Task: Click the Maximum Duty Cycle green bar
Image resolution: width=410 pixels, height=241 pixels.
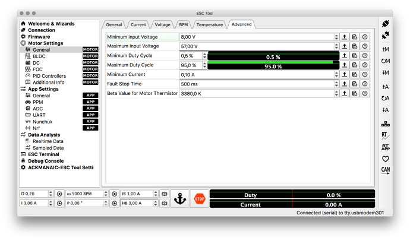Action: 273,65
